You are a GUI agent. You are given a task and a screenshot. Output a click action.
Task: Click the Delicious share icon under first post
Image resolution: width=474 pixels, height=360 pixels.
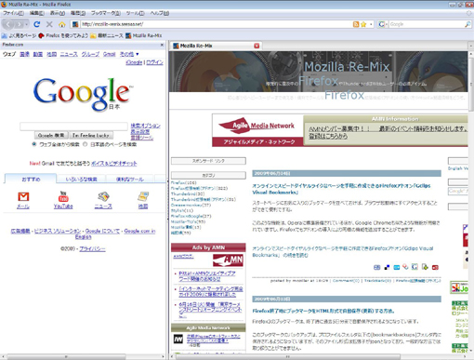pos(387,267)
